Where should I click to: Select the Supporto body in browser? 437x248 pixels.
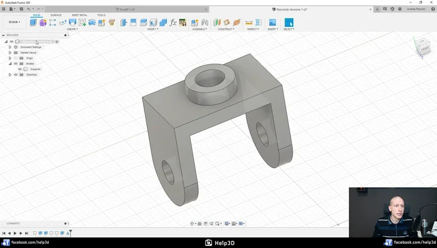(x=36, y=69)
